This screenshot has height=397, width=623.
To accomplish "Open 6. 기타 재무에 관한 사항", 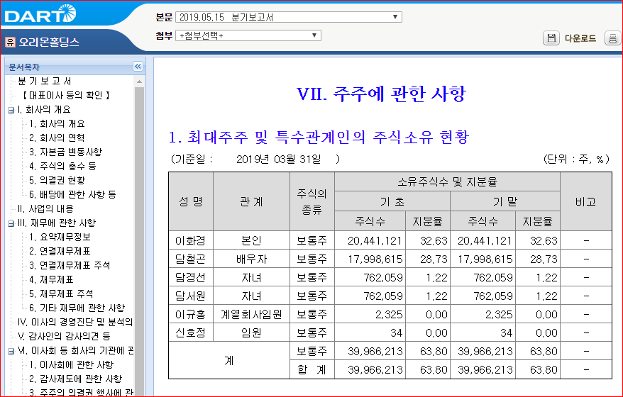I will (77, 308).
